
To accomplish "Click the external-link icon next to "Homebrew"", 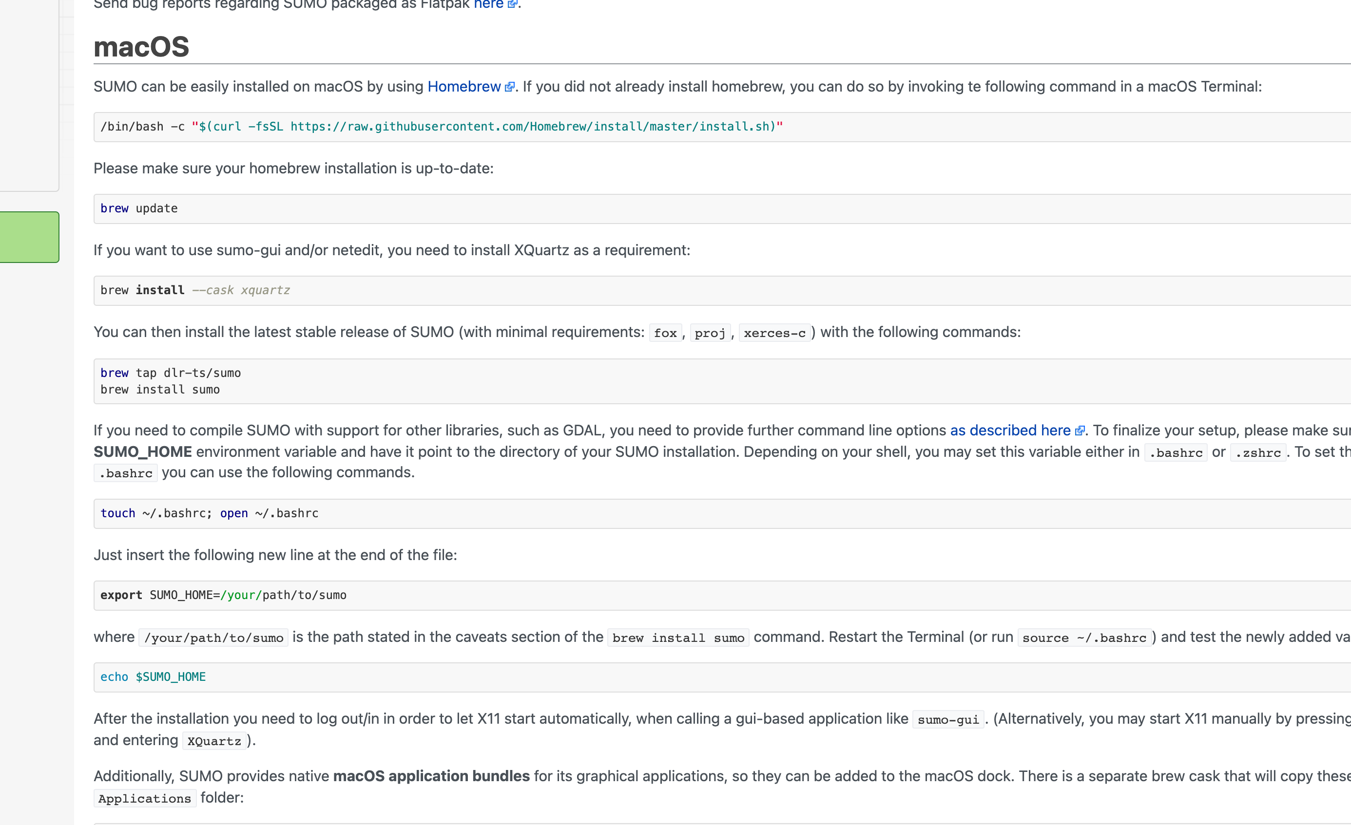I will (510, 87).
